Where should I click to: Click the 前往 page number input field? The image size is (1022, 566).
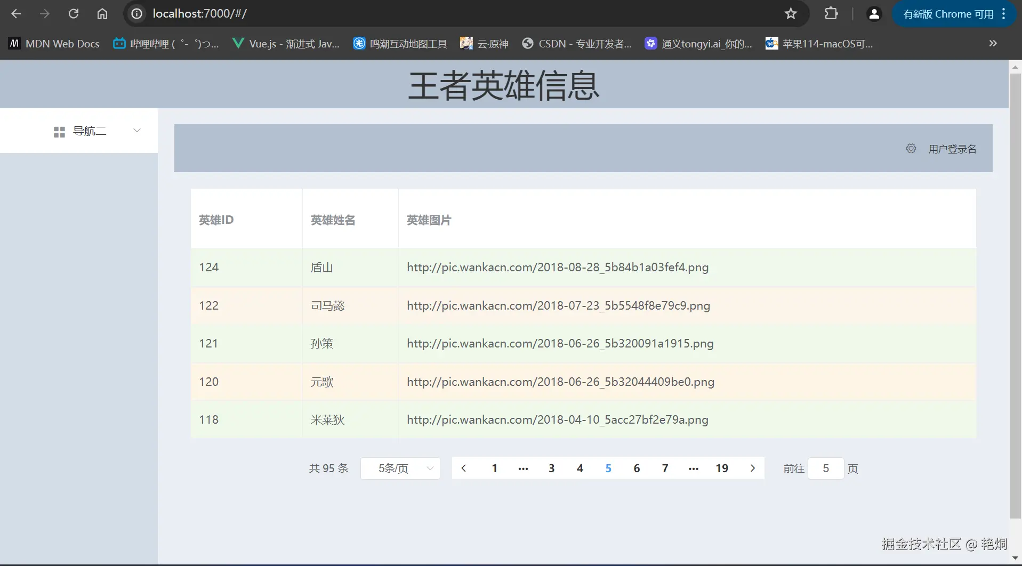tap(826, 468)
